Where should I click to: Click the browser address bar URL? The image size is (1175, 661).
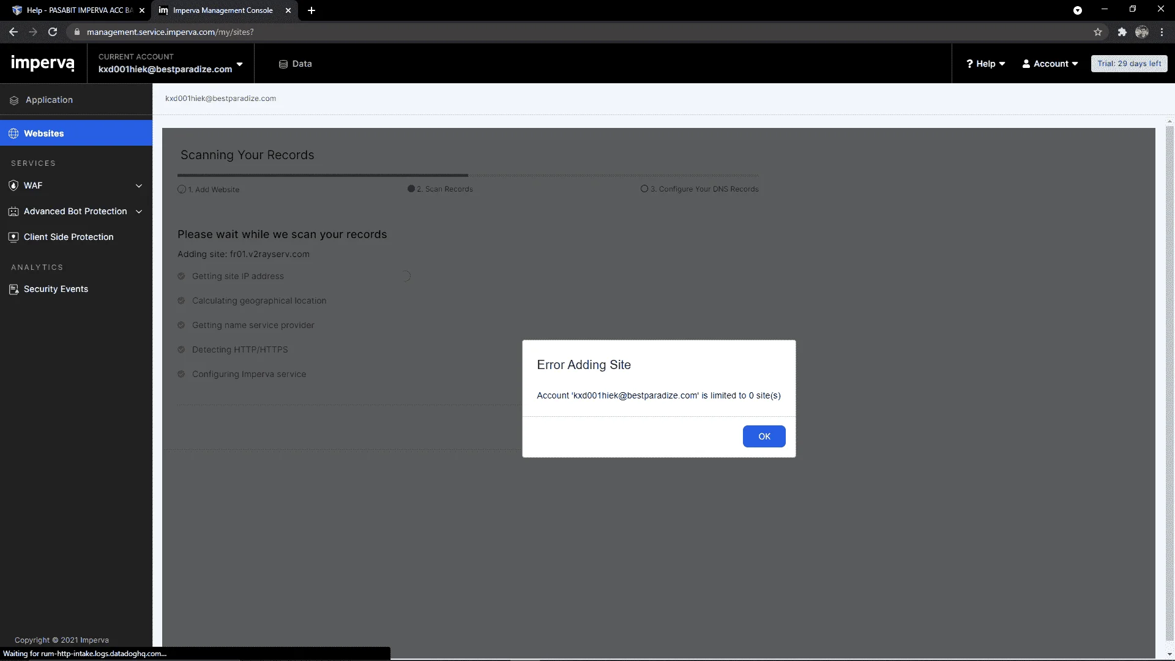pyautogui.click(x=170, y=32)
